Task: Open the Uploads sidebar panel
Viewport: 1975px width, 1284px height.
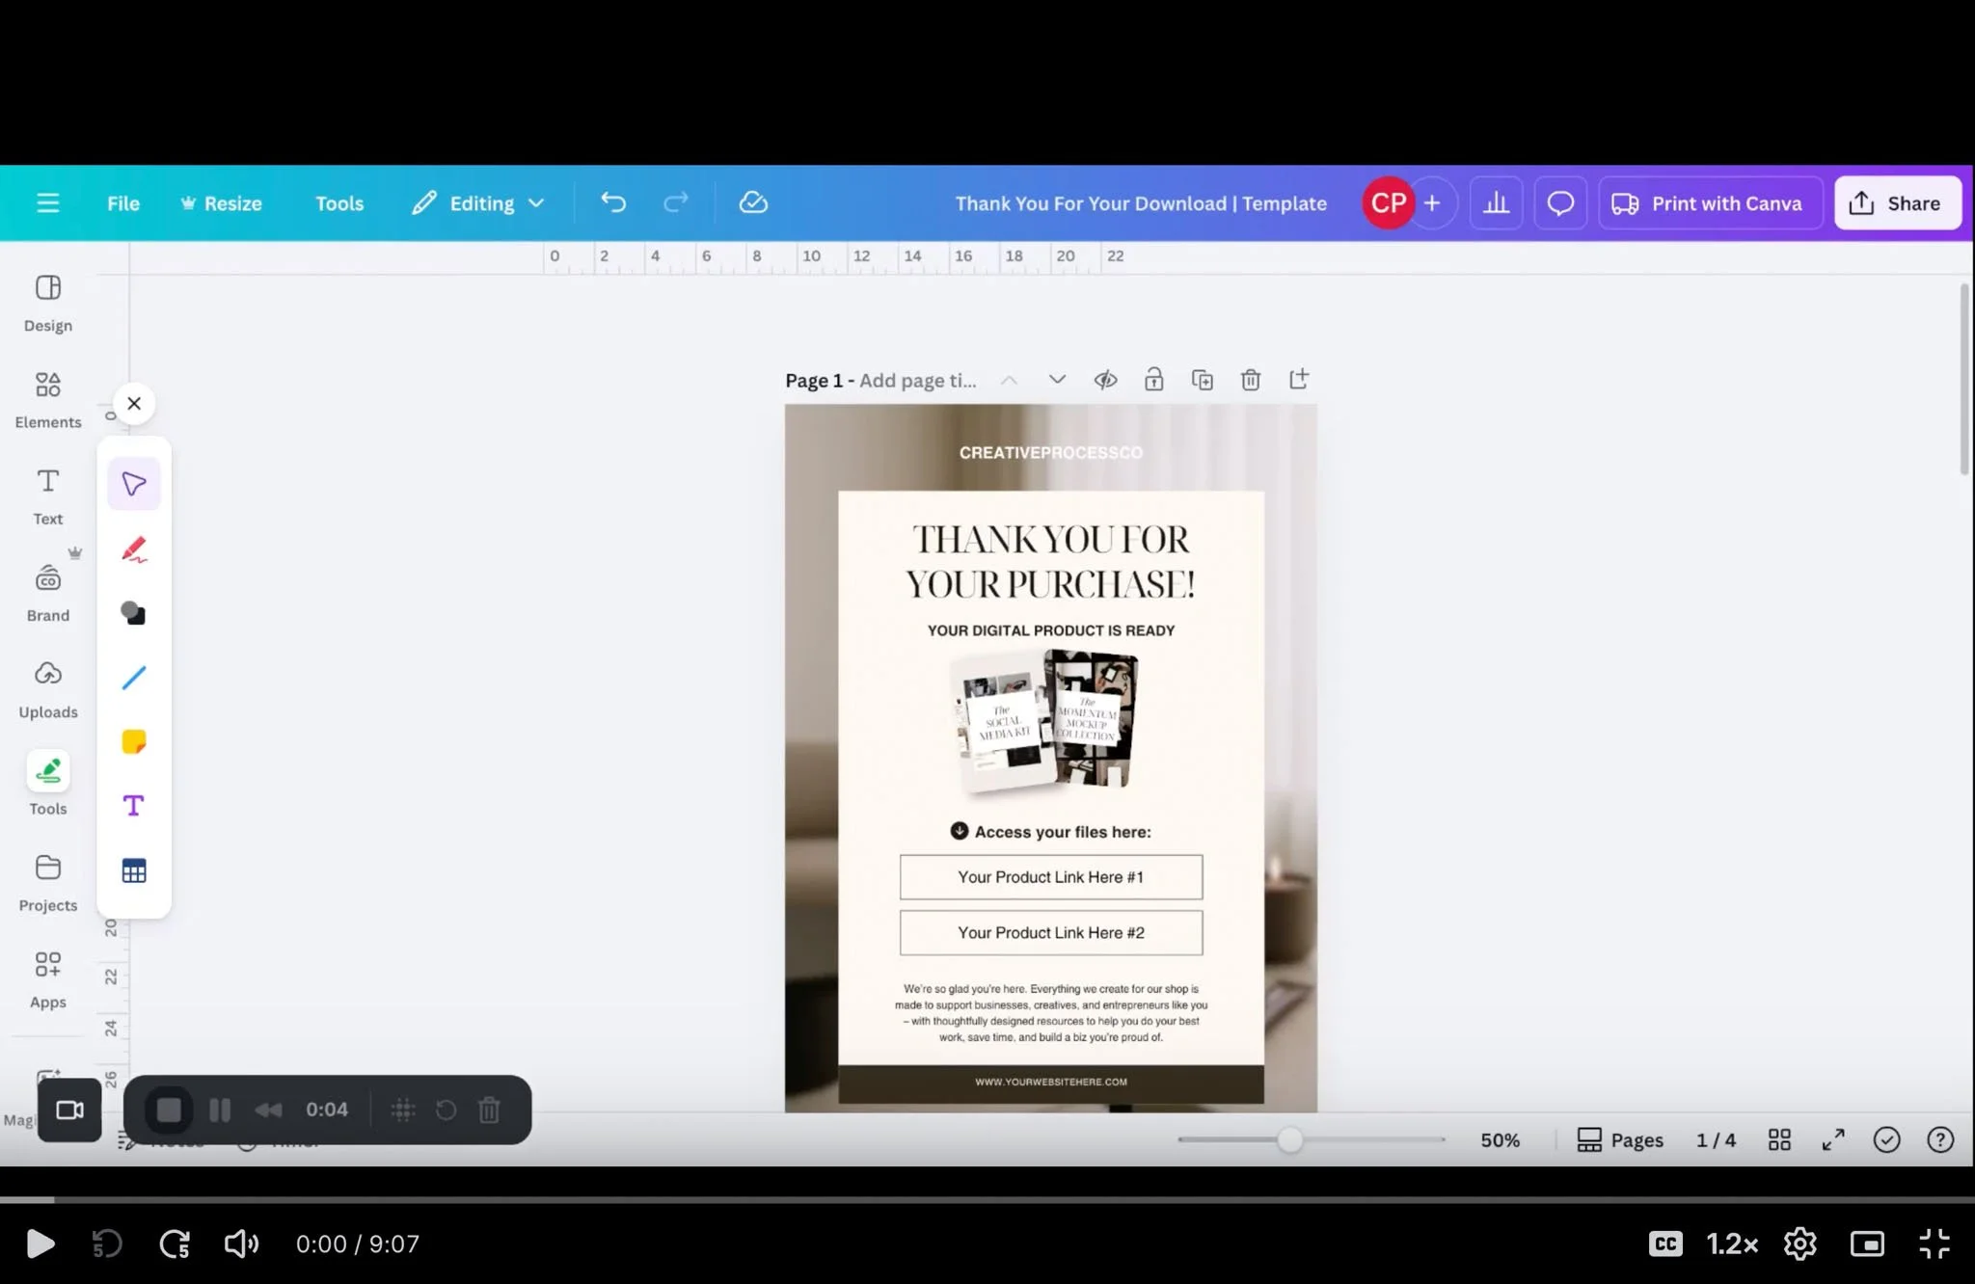Action: tap(48, 689)
